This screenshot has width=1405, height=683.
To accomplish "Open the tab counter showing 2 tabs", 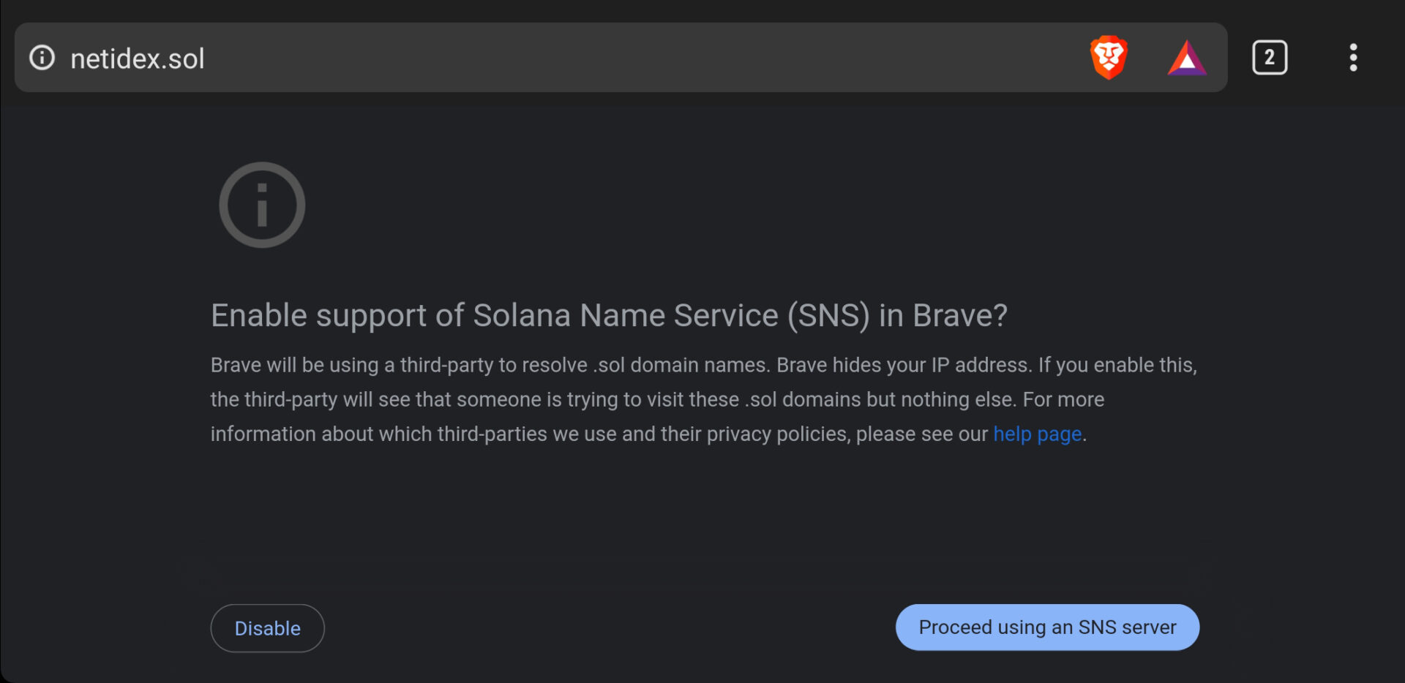I will point(1270,57).
